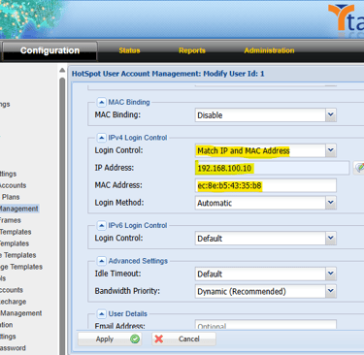The image size is (364, 355).
Task: Switch to the Configuration tab
Action: (50, 50)
